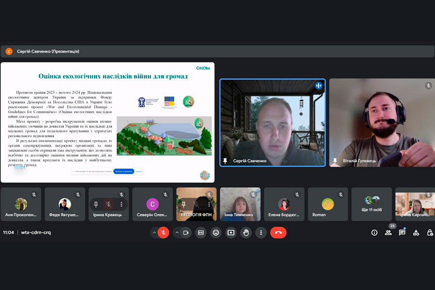Unmute your microphone
Image resolution: width=435 pixels, height=290 pixels.
tap(163, 232)
